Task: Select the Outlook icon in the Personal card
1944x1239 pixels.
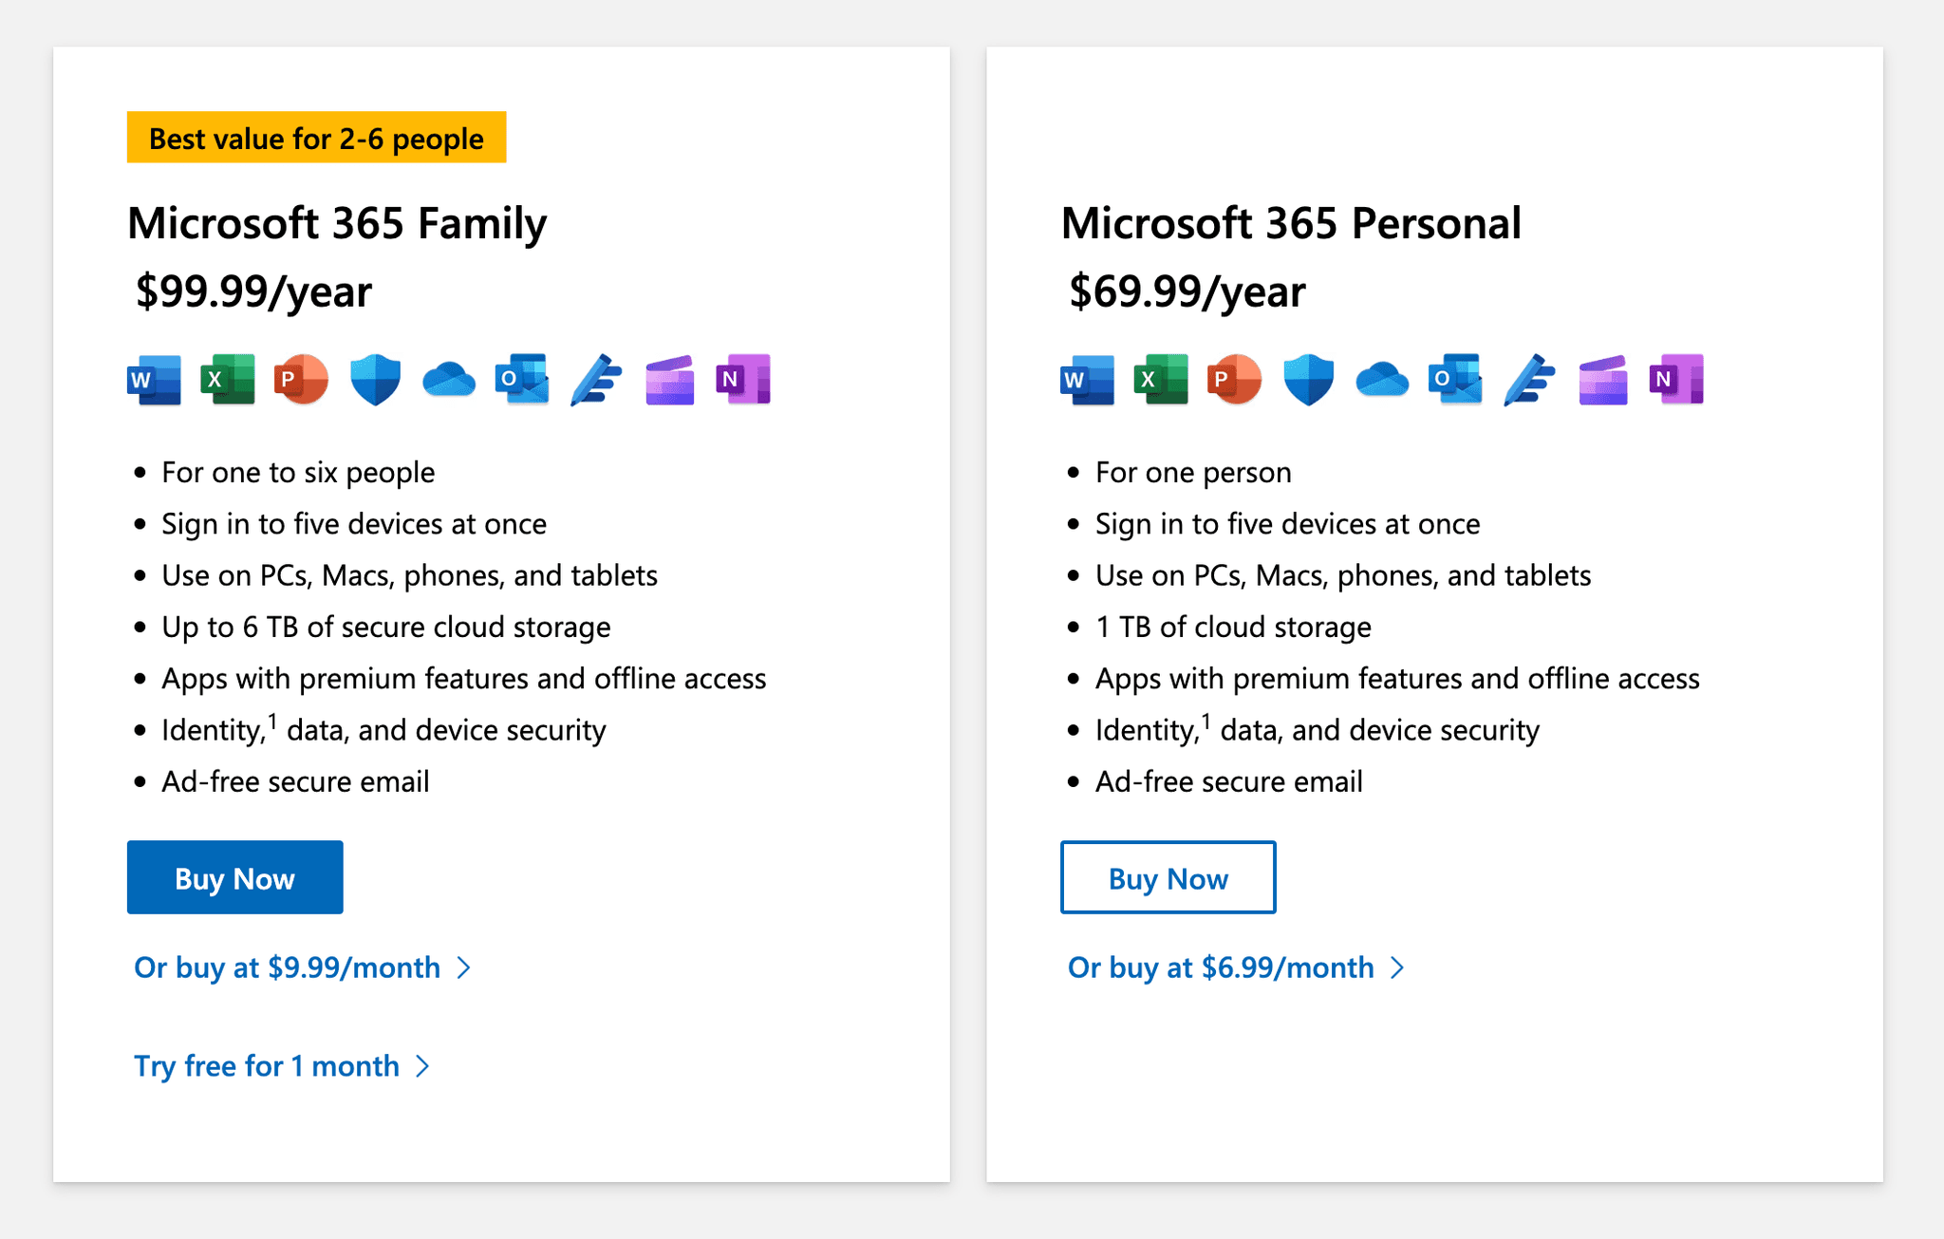Action: (1454, 379)
